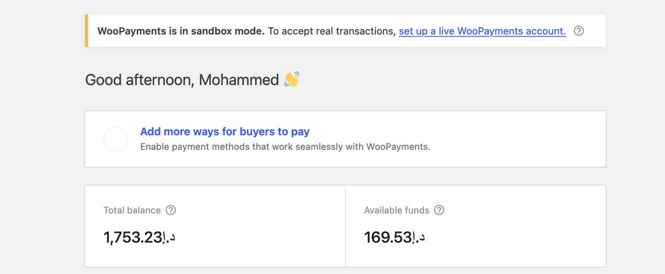Click the 'Good afternoon, Mohammed' greeting
Screen dimensions: 665x274
(182, 80)
